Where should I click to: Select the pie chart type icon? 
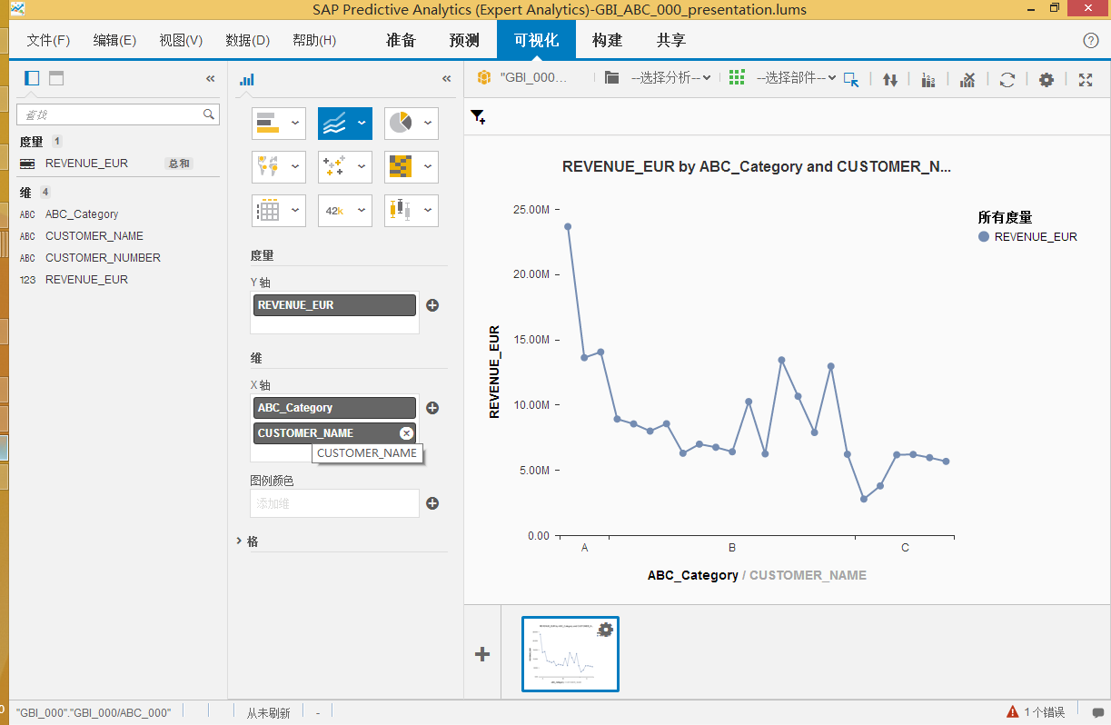(400, 123)
